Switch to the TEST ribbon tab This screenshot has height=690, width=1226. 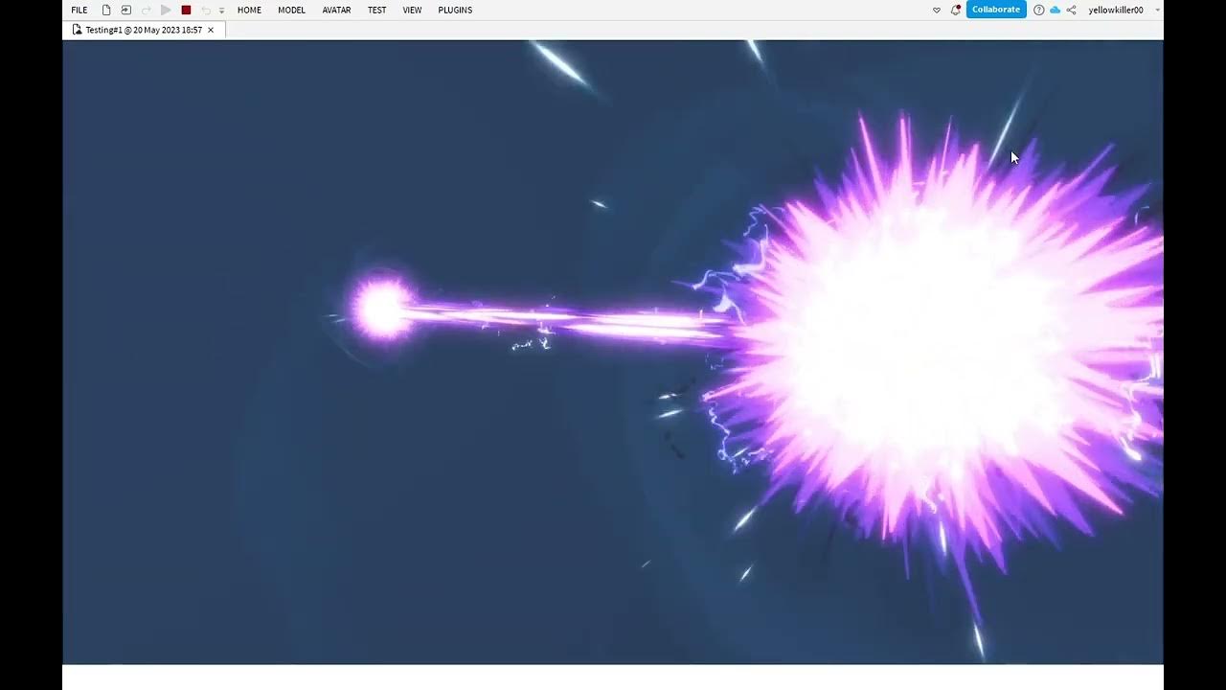click(x=376, y=10)
